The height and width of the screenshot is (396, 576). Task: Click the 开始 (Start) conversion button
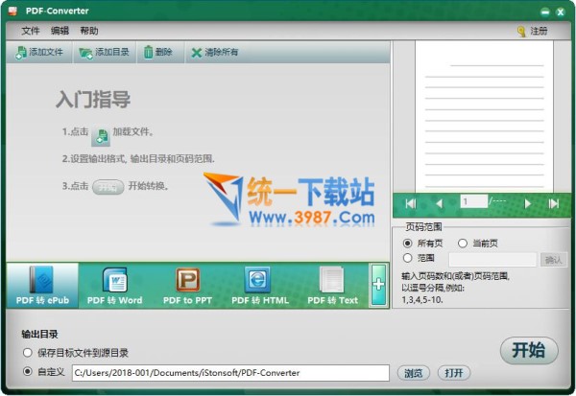click(529, 351)
